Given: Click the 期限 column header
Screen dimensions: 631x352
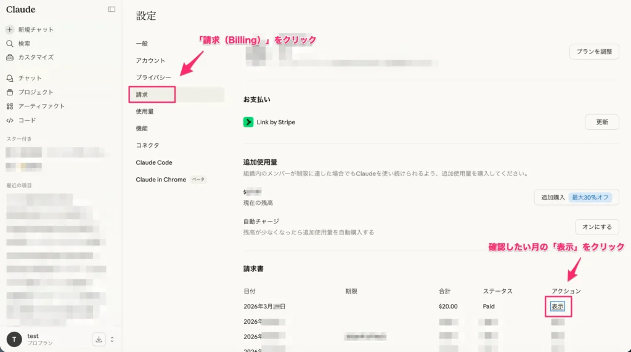Looking at the screenshot, I should 351,291.
